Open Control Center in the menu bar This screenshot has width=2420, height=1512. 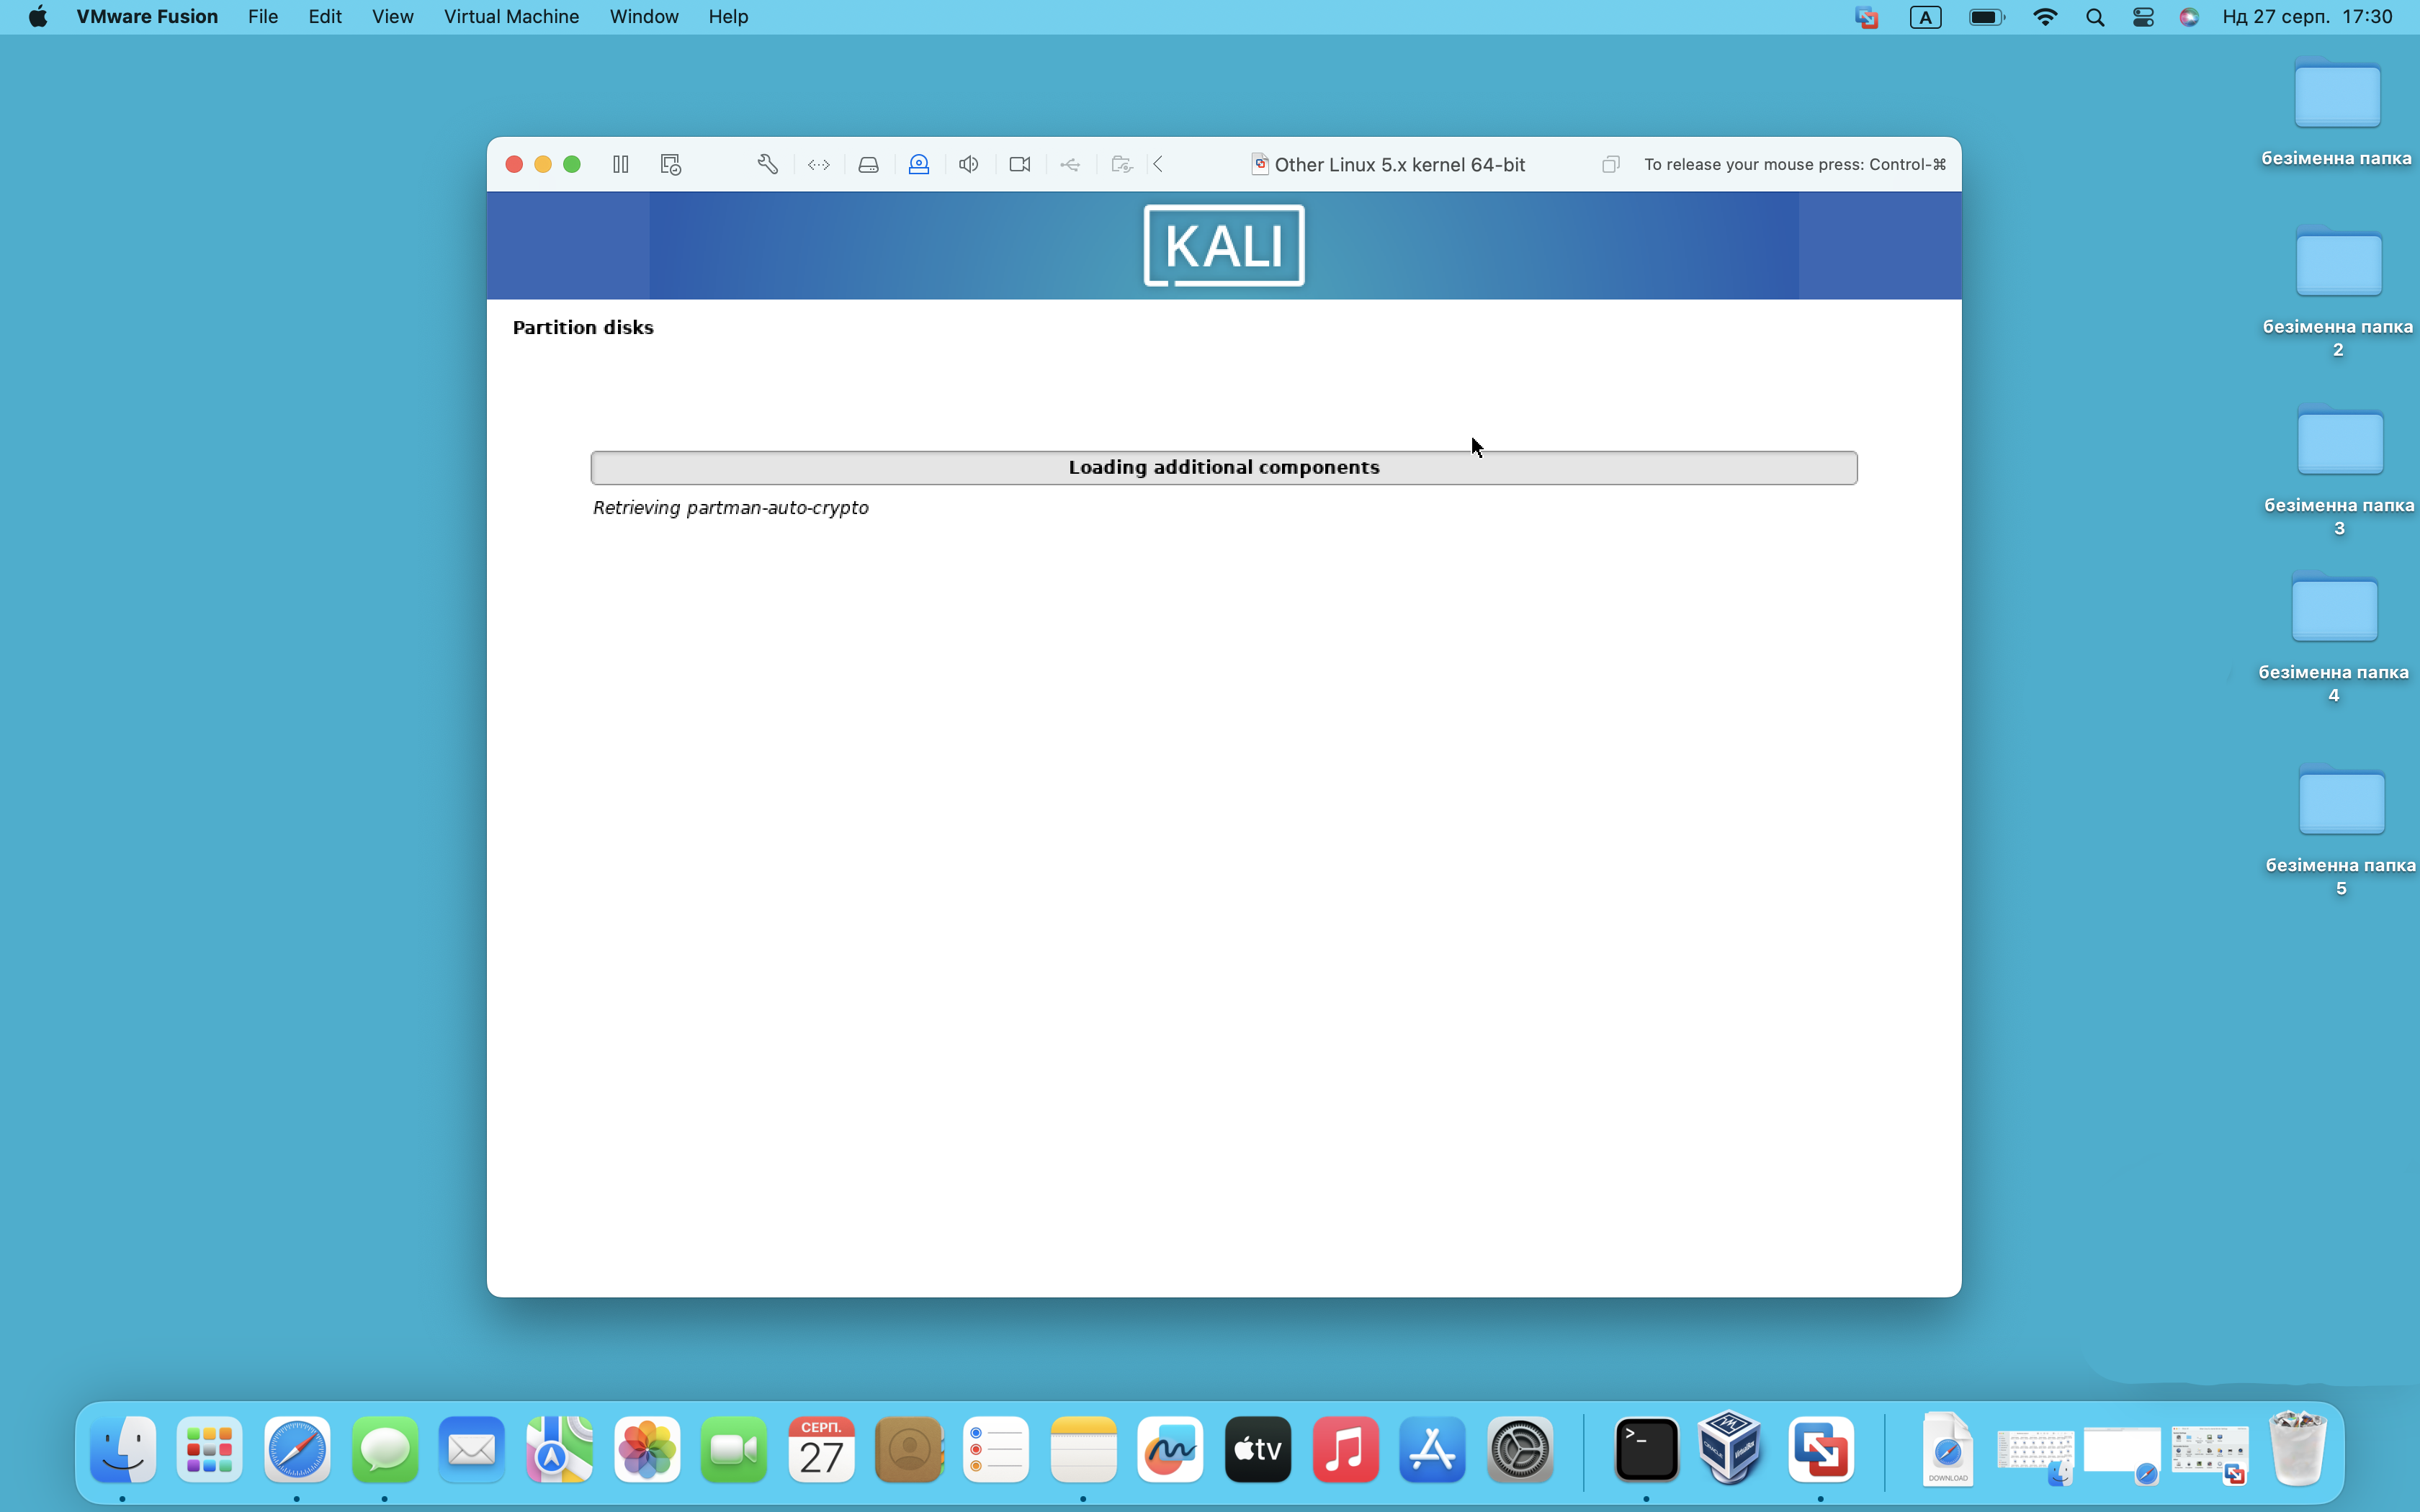2143,17
